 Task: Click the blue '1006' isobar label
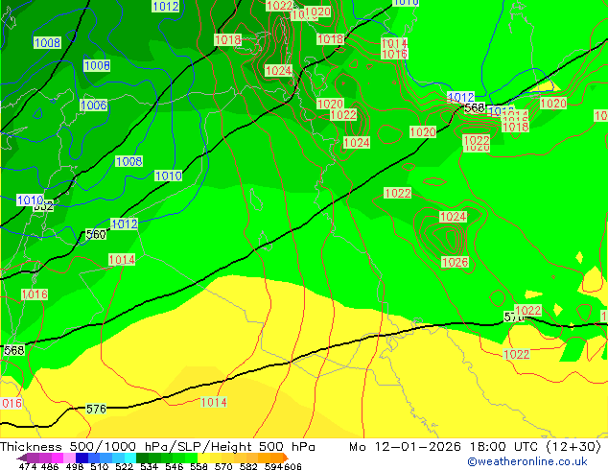coord(93,106)
